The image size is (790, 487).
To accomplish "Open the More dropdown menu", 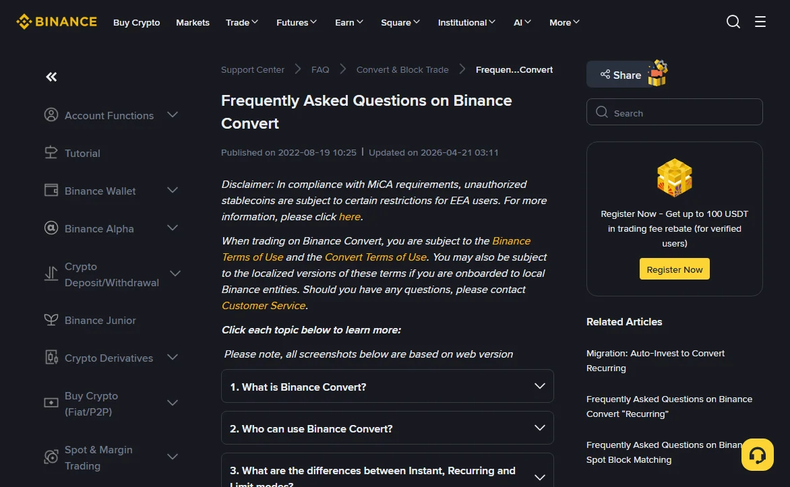I will click(x=564, y=23).
